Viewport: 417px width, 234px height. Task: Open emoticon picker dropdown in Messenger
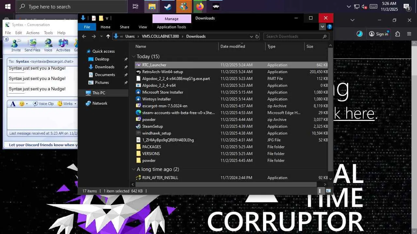point(27,104)
